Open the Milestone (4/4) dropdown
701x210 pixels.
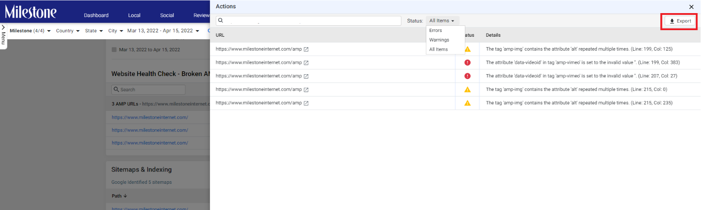click(x=30, y=31)
